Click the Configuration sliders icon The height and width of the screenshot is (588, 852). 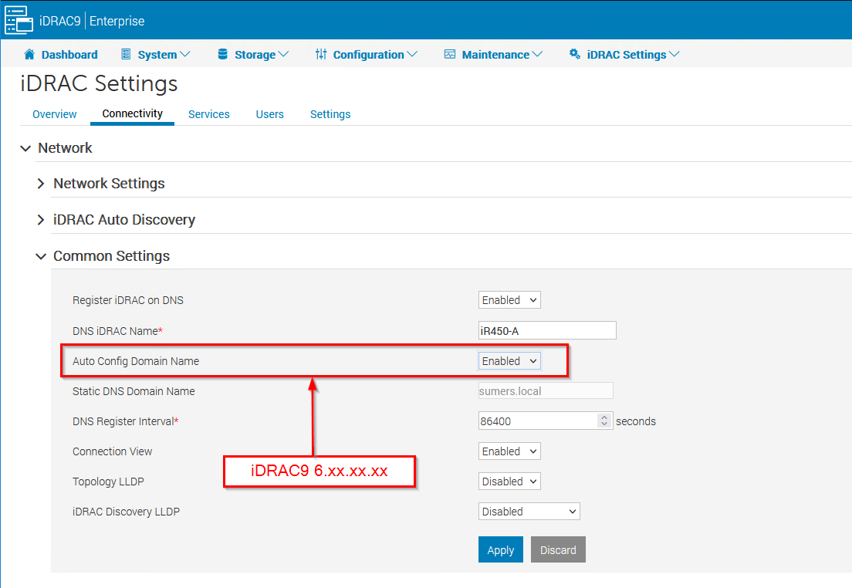click(320, 54)
